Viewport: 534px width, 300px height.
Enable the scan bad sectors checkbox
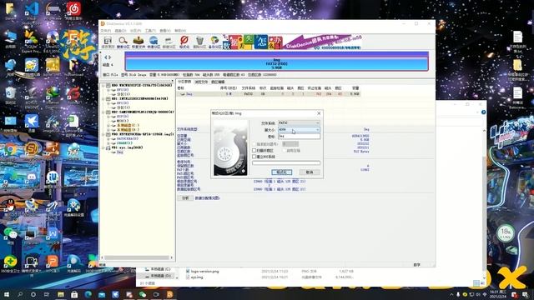[254, 150]
